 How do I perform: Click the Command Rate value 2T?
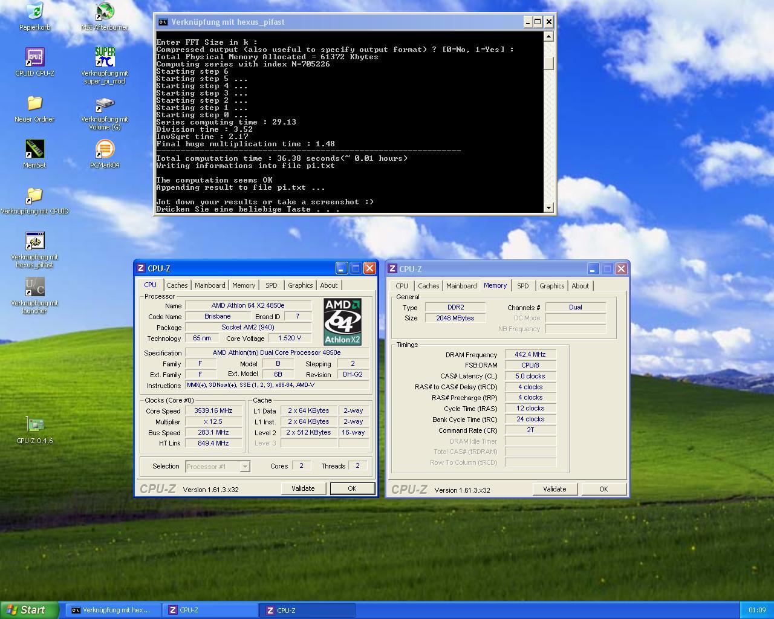(x=530, y=430)
